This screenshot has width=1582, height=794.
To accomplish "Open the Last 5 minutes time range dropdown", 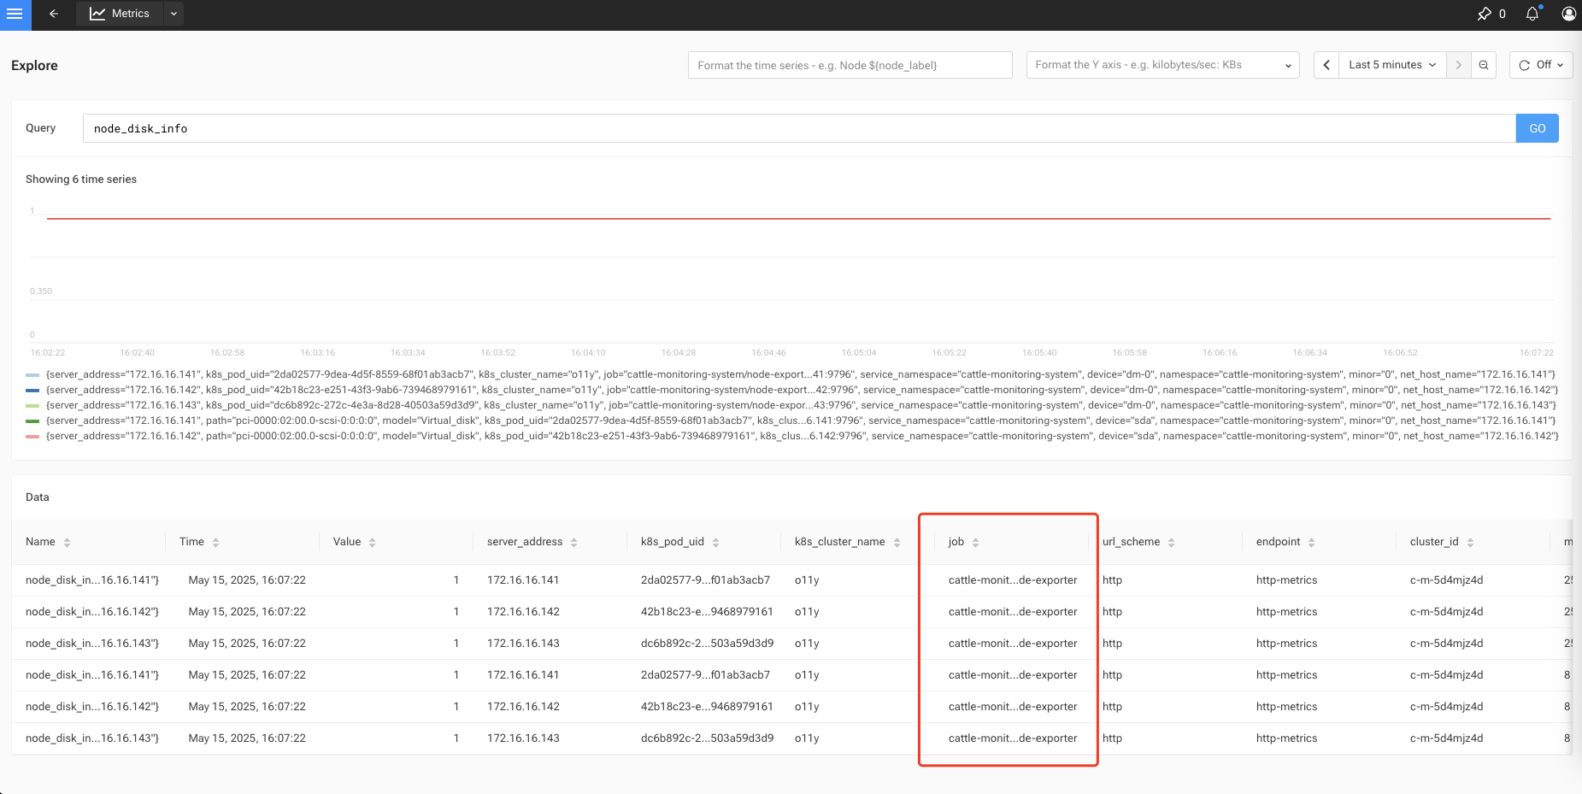I will click(x=1391, y=64).
